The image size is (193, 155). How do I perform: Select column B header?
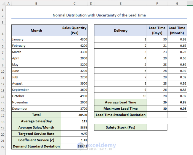[x=36, y=3]
